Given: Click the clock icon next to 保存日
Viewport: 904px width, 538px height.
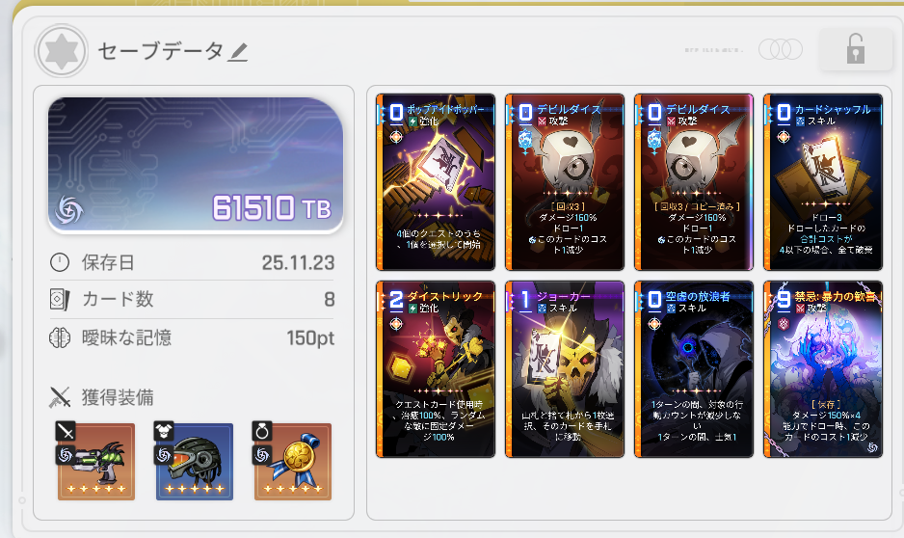Looking at the screenshot, I should 60,262.
